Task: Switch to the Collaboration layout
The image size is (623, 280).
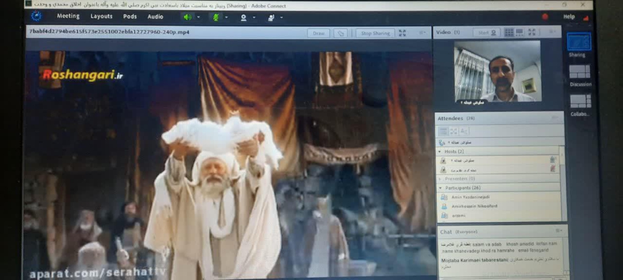Action: coord(580,105)
